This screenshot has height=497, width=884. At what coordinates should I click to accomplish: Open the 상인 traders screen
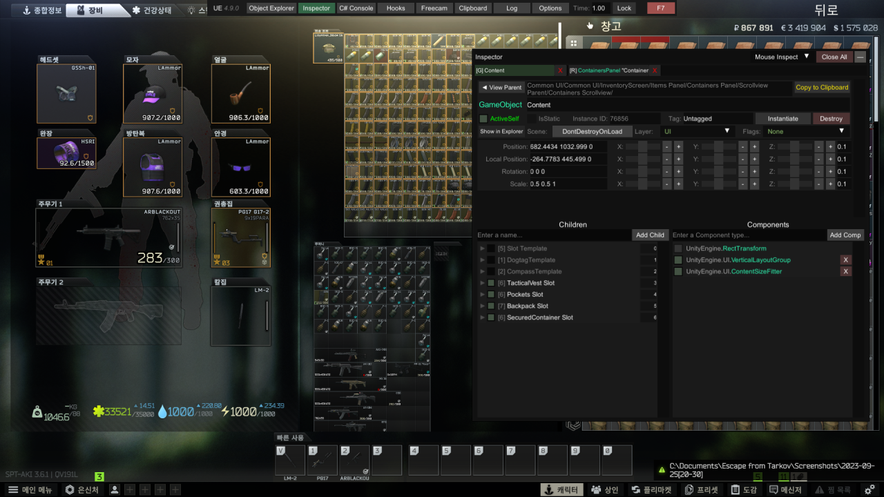coord(605,489)
